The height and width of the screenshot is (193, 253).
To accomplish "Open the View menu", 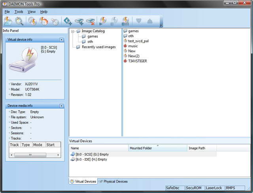I will click(32, 12).
